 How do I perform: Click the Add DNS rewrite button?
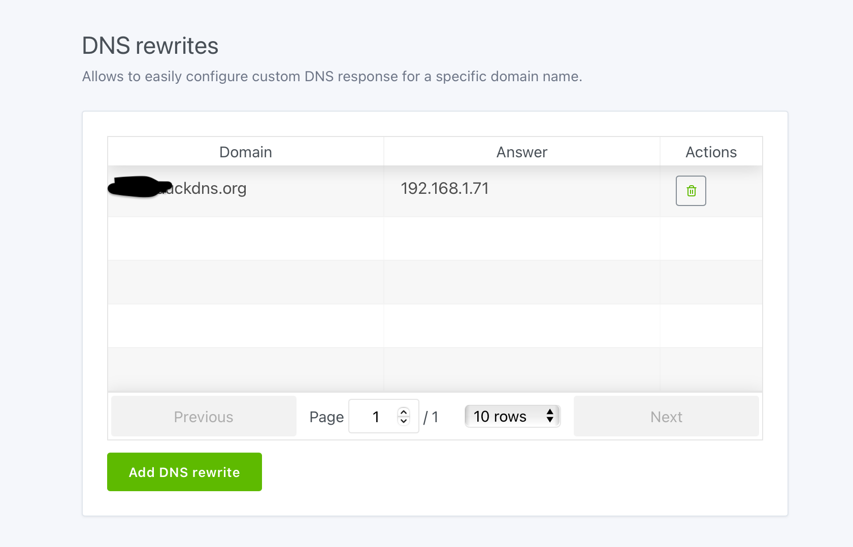click(184, 472)
